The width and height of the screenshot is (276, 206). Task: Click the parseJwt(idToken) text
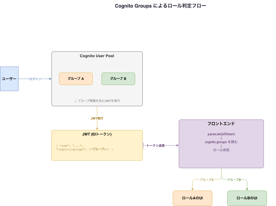coord(221,134)
